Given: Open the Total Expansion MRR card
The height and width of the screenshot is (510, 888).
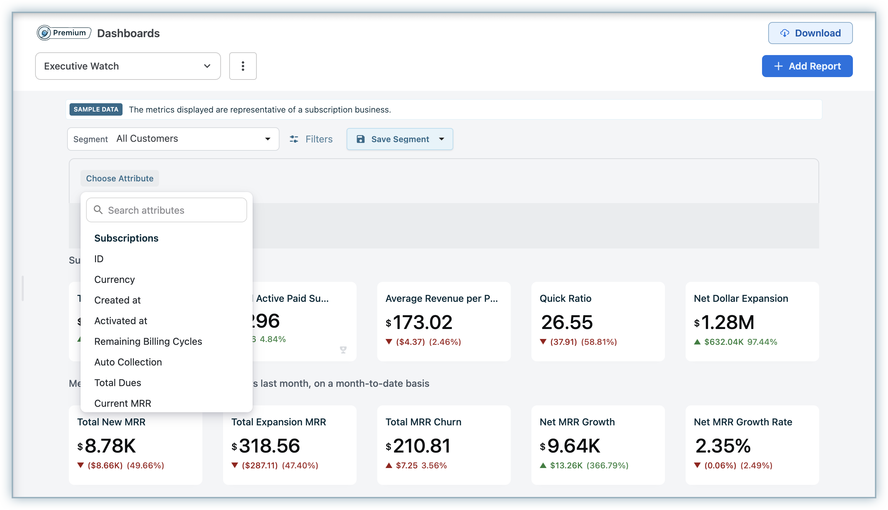Looking at the screenshot, I should (289, 445).
